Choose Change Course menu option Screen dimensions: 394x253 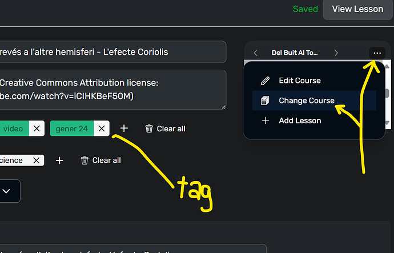(x=306, y=101)
